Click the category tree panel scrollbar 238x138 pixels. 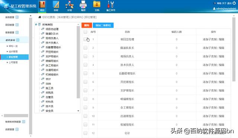78,62
